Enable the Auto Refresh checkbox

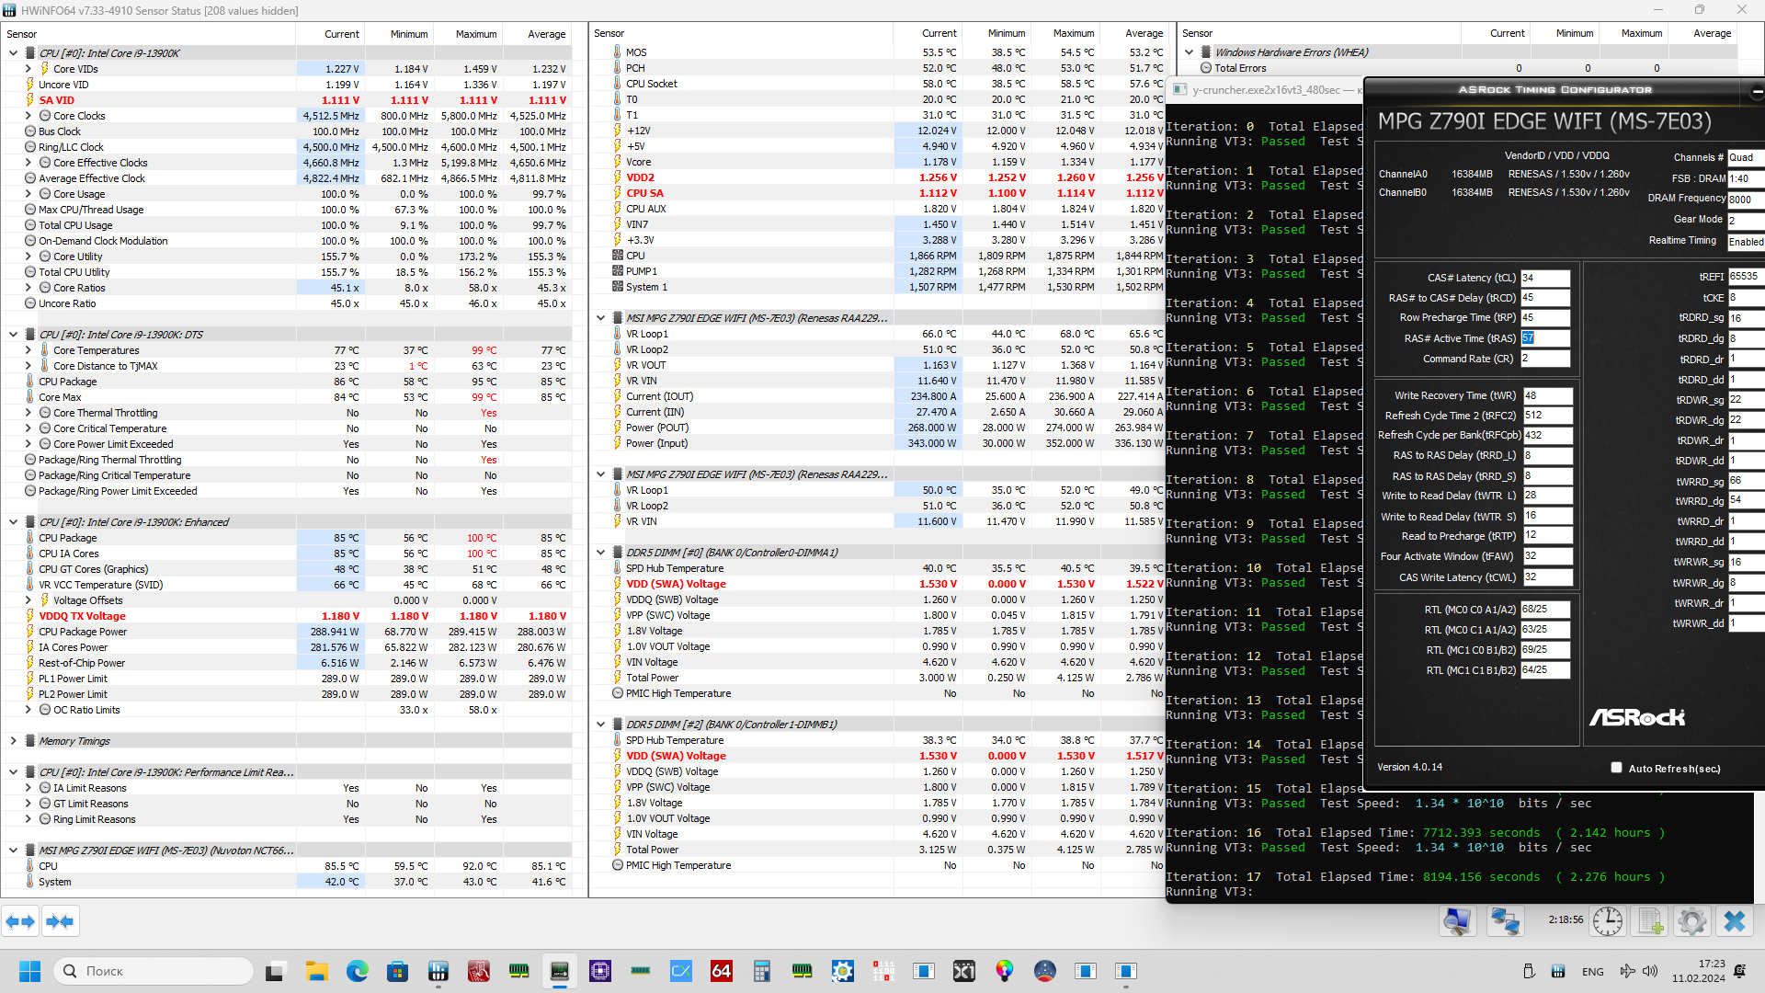pyautogui.click(x=1616, y=768)
